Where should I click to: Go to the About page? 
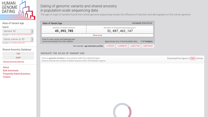6,67
